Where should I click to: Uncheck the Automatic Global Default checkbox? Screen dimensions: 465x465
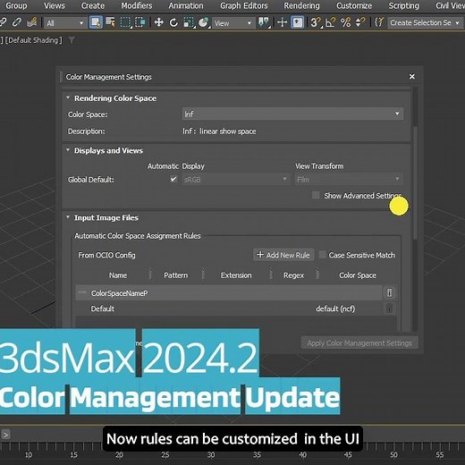(x=173, y=179)
